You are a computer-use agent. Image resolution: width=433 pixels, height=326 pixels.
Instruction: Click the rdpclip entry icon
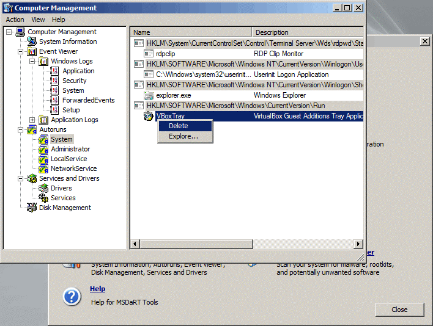pos(149,54)
